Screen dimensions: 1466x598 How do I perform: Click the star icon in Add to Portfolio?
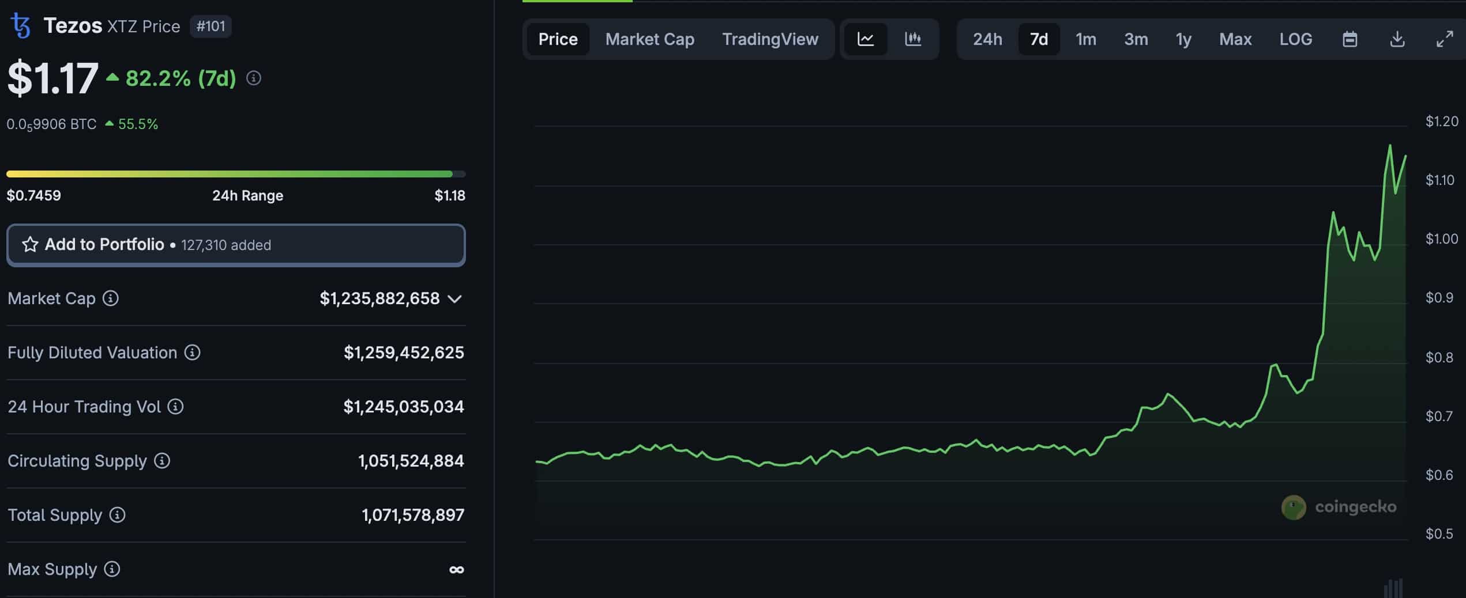point(30,245)
